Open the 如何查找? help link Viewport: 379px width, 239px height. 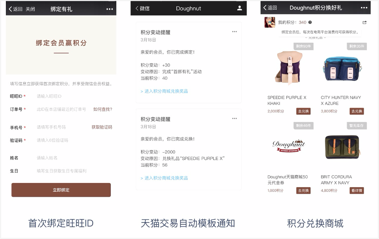103,109
